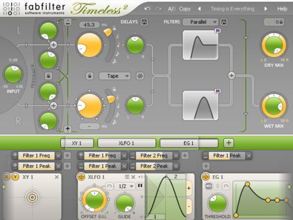The image size is (293, 220).
Task: Click the XY 1 pad target circle
Action: 32,197
